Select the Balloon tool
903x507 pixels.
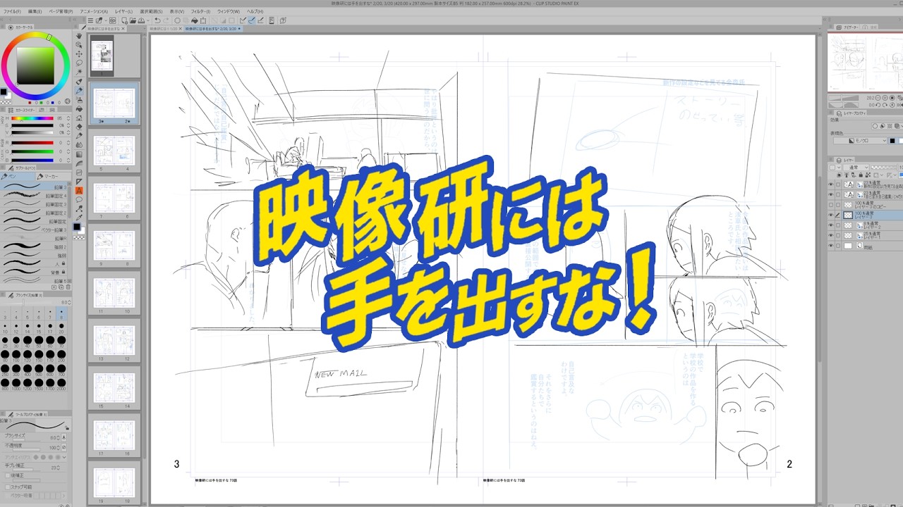click(79, 200)
